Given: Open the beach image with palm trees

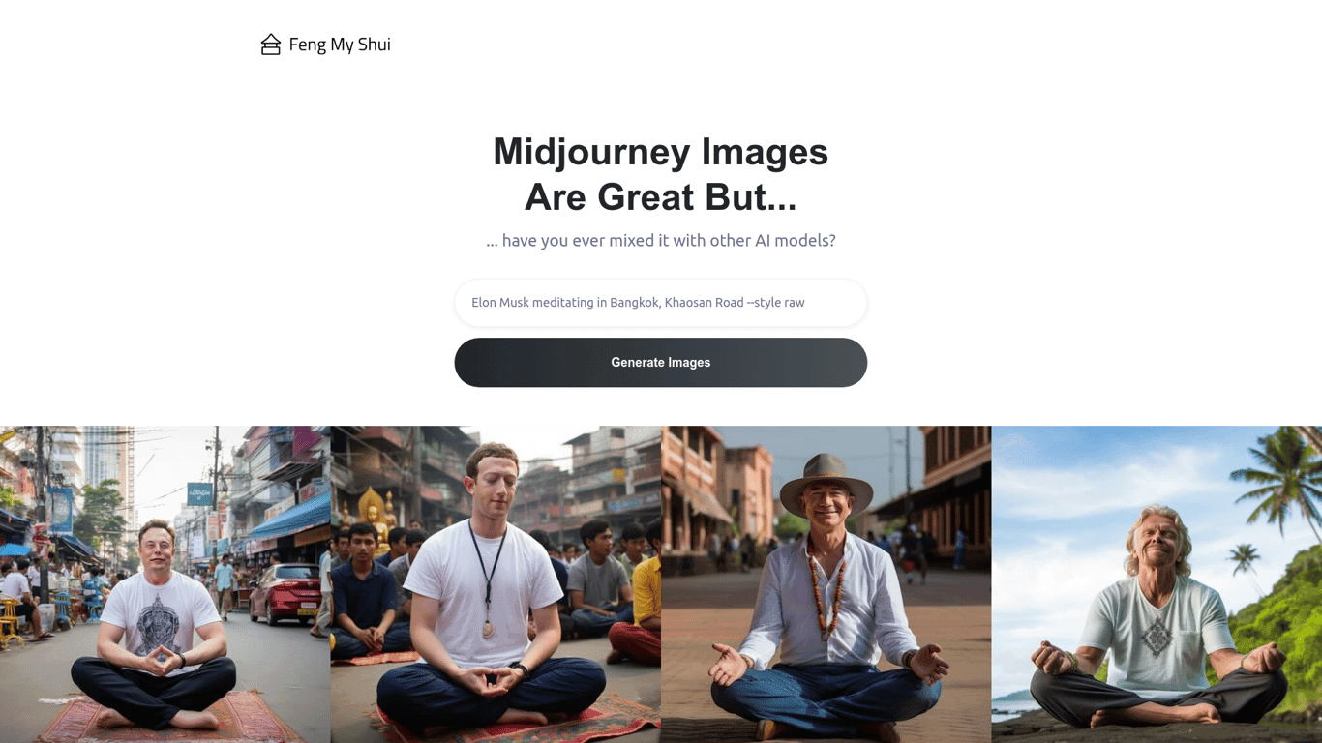Looking at the screenshot, I should (x=1157, y=584).
